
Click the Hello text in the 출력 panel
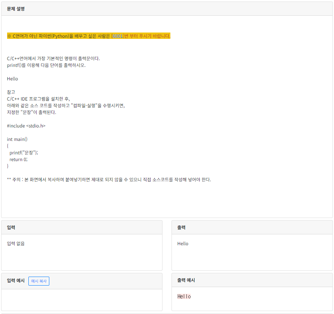183,244
